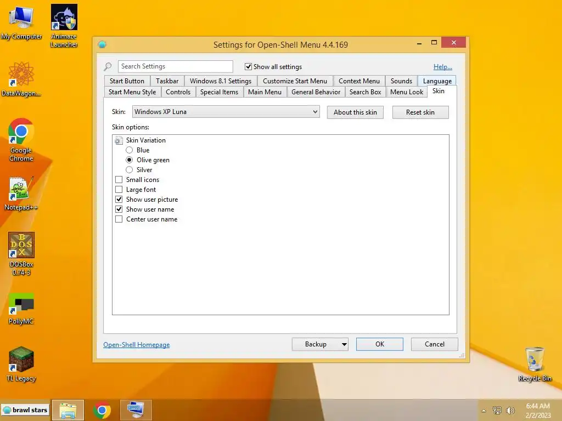This screenshot has height=421, width=562.
Task: Minimize the Open-Shell settings window
Action: coord(419,43)
